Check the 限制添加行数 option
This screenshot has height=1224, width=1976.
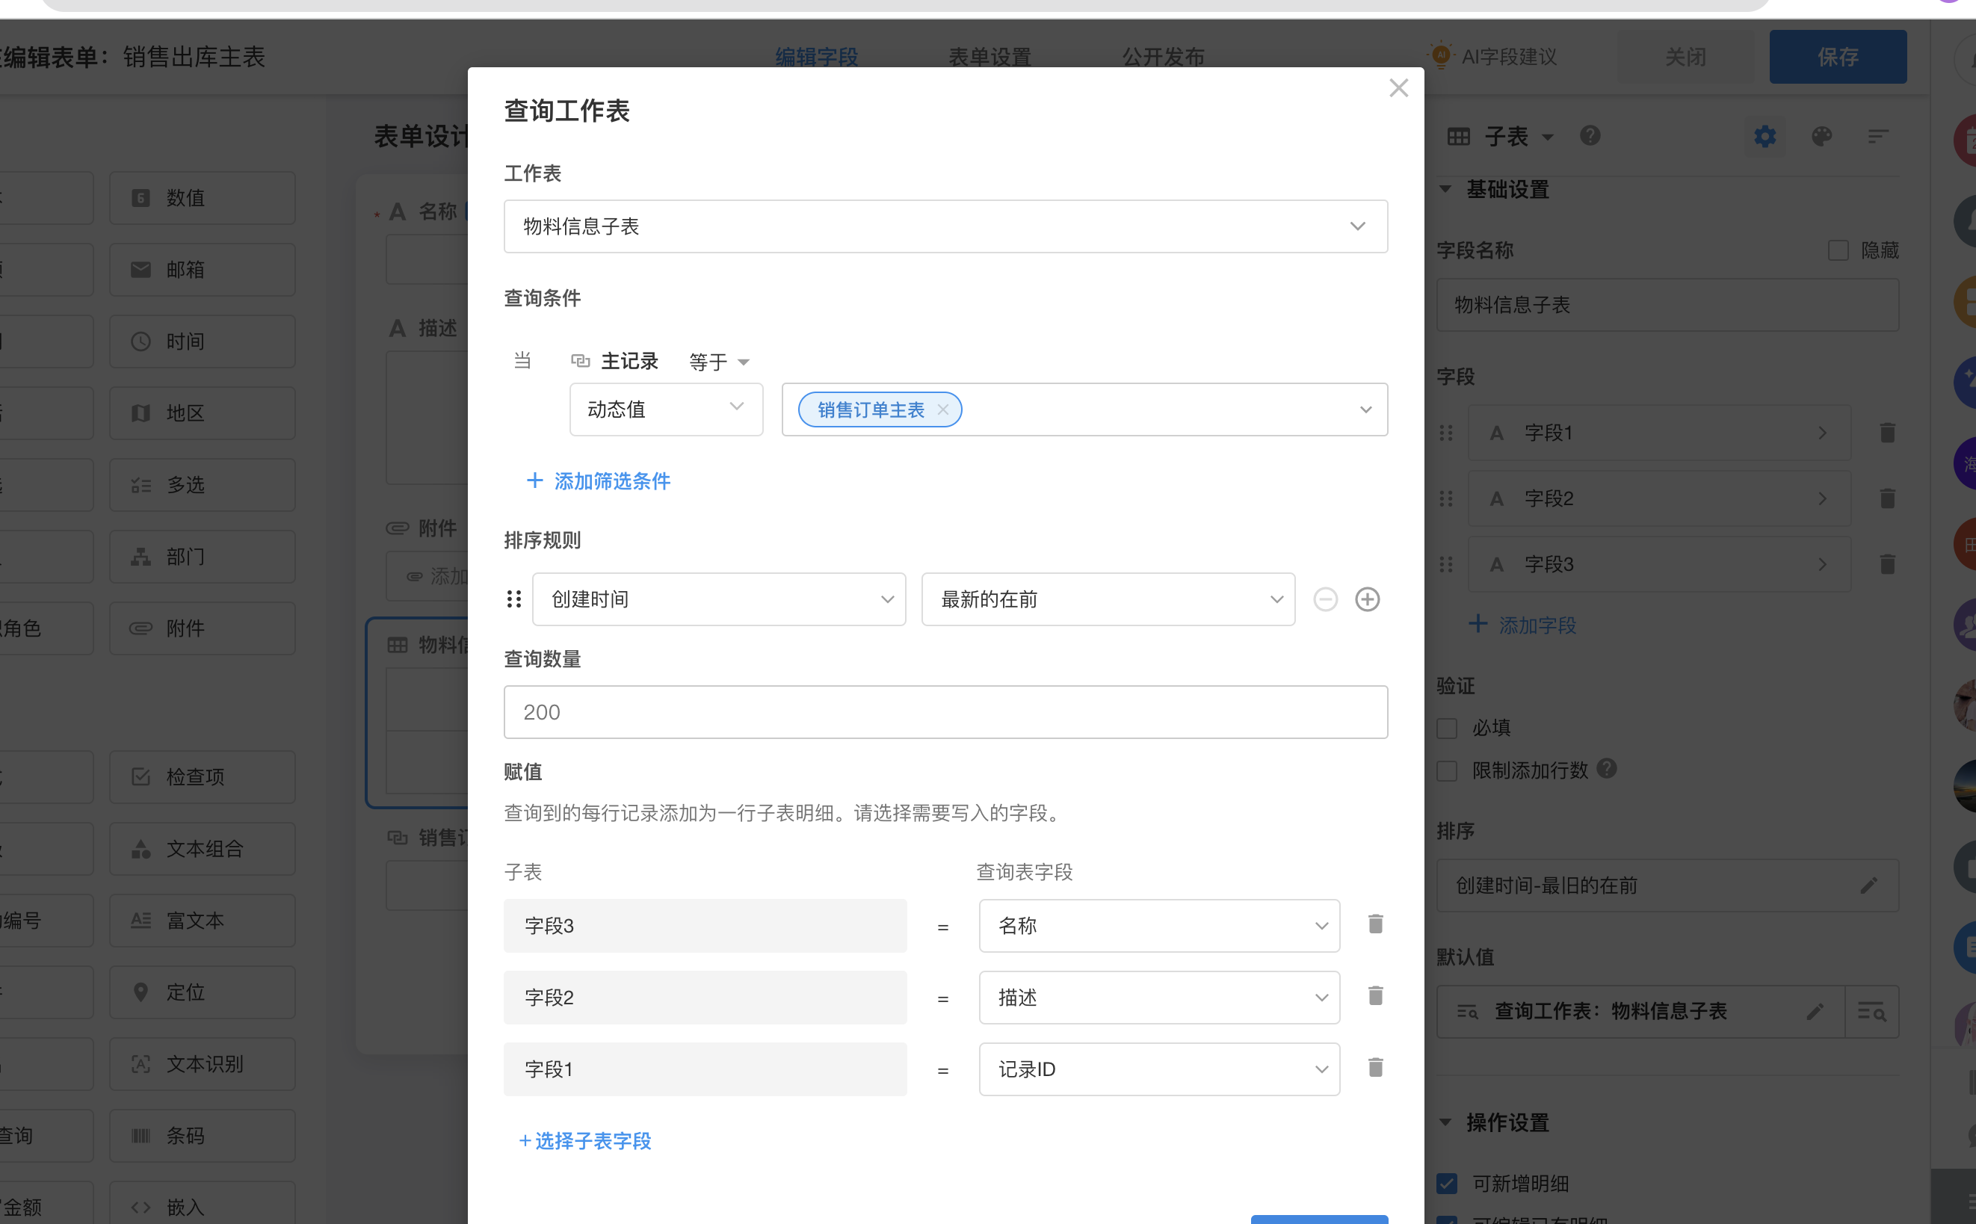click(x=1447, y=770)
